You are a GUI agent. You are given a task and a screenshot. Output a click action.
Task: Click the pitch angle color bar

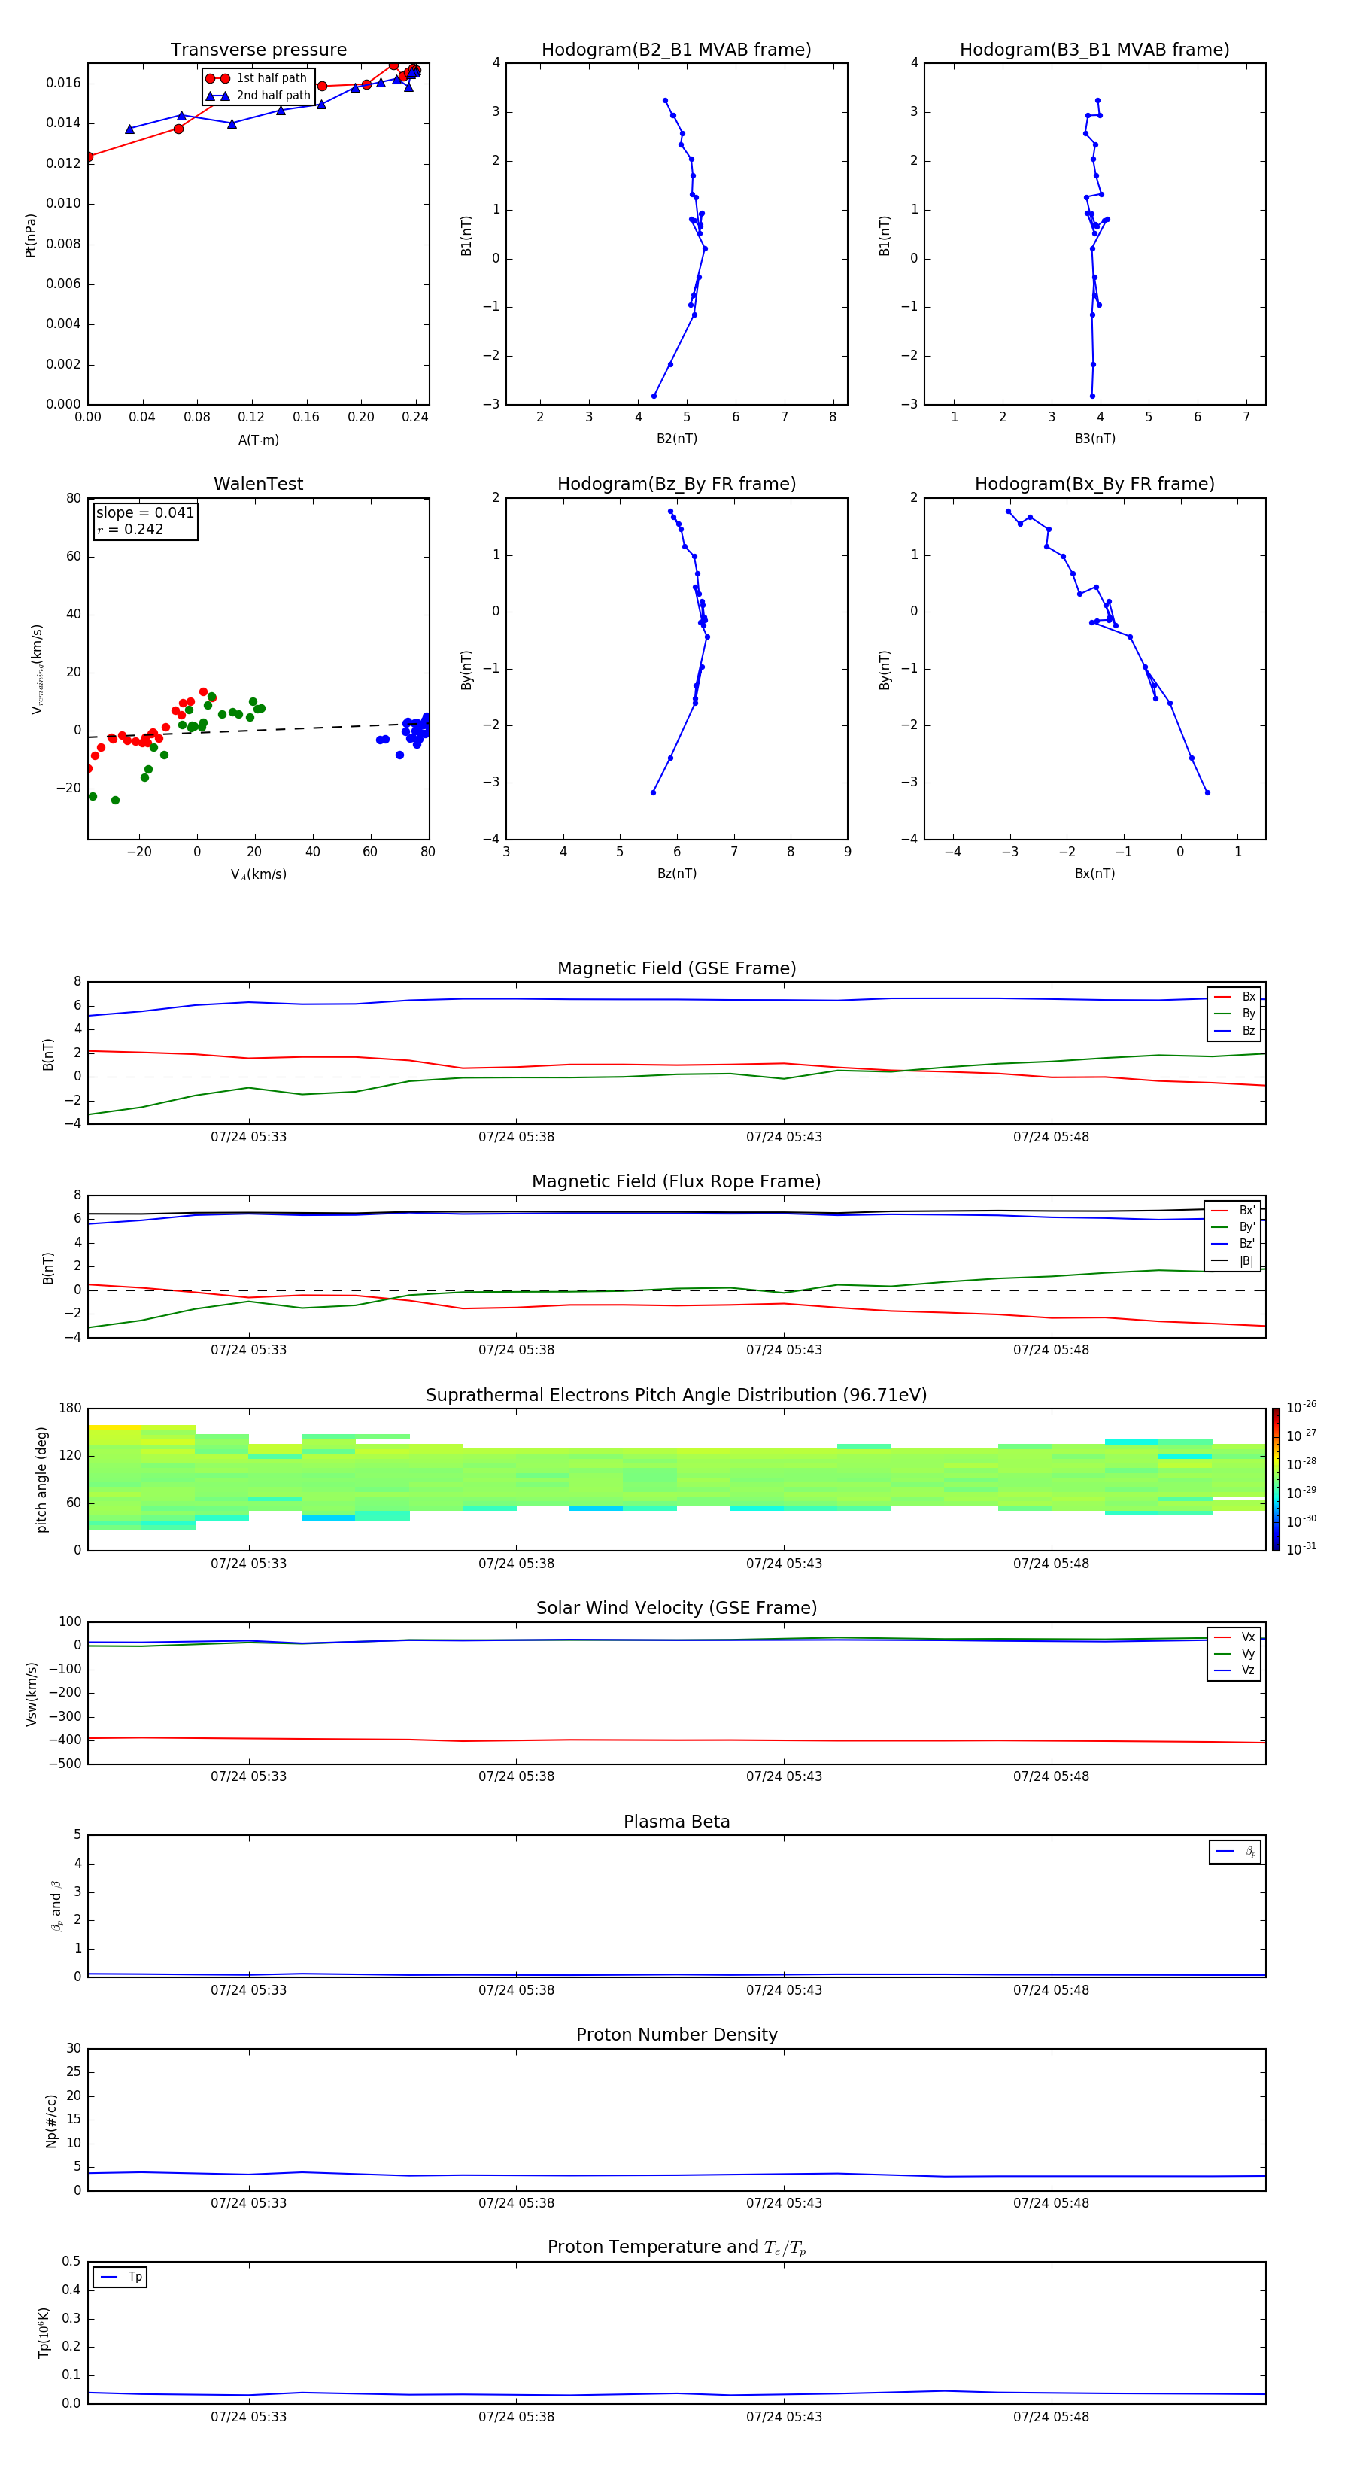pos(1276,1479)
